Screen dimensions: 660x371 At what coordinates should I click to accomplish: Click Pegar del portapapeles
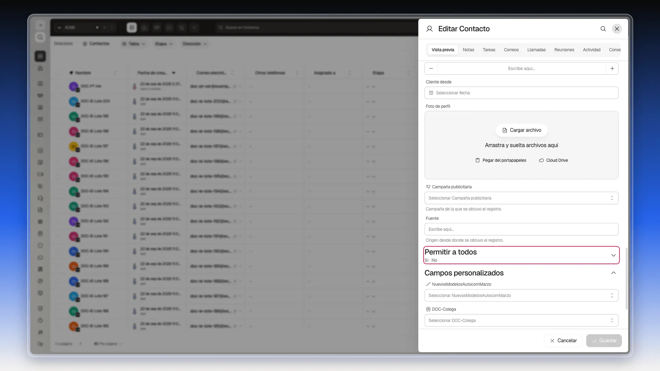tap(501, 160)
